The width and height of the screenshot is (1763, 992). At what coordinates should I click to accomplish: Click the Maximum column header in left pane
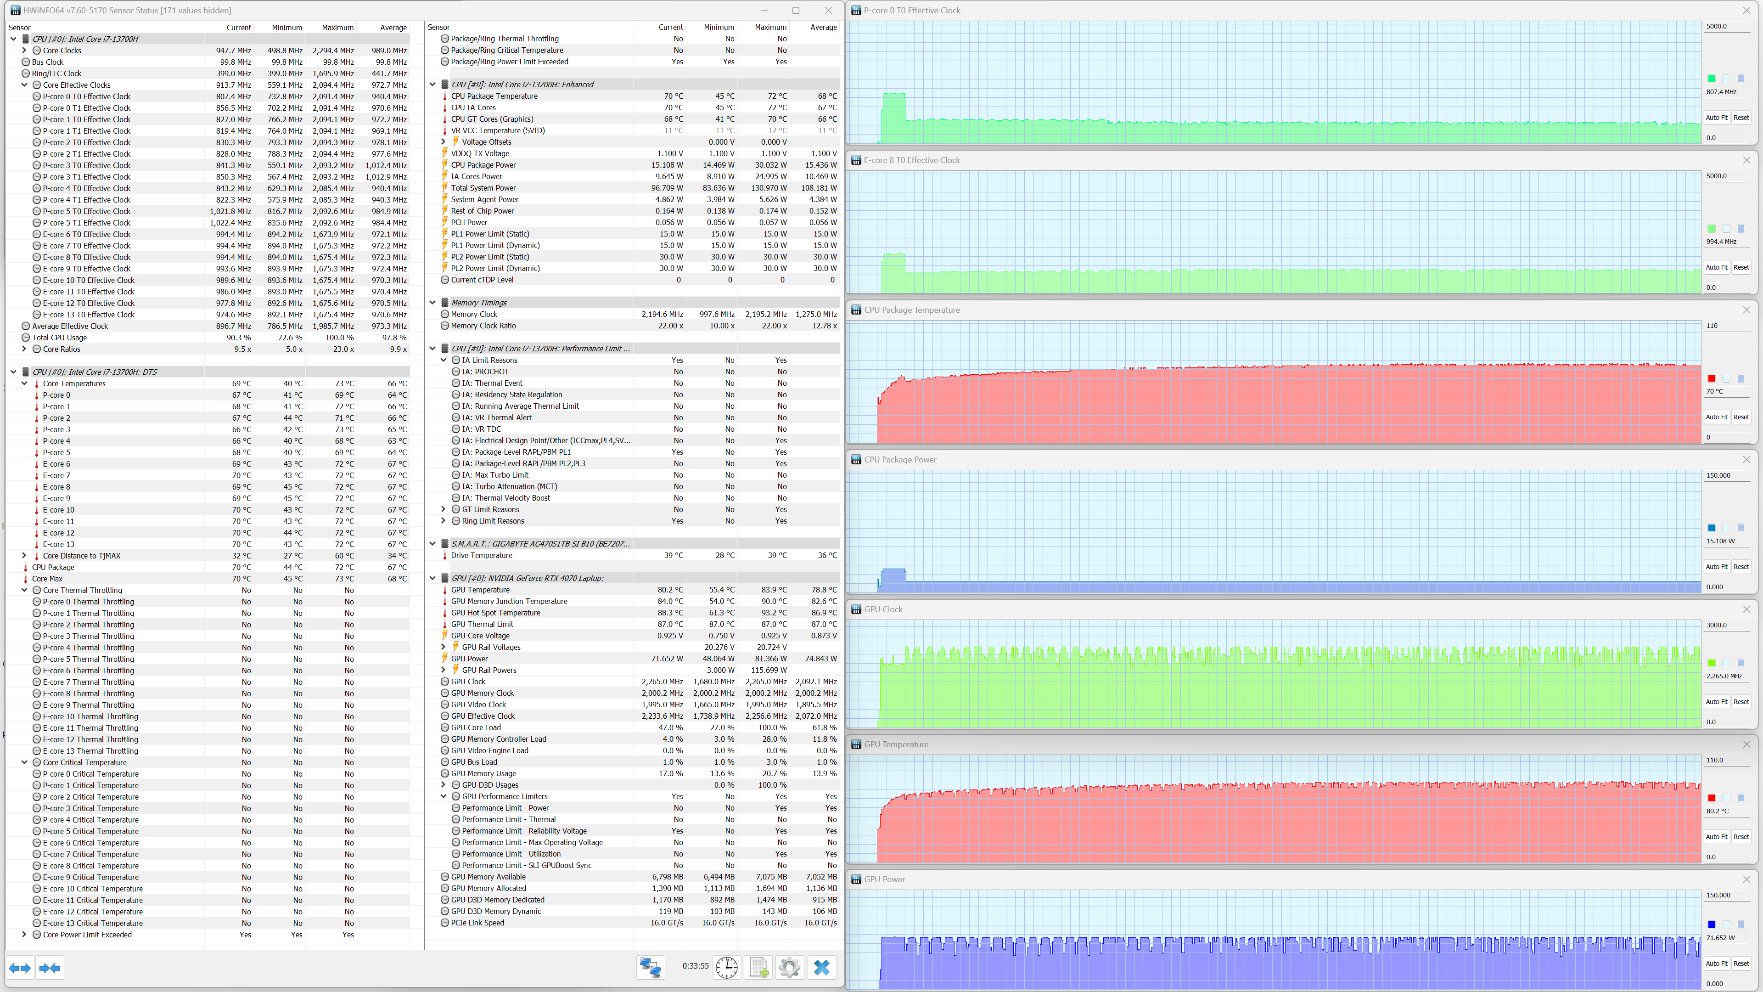click(337, 28)
